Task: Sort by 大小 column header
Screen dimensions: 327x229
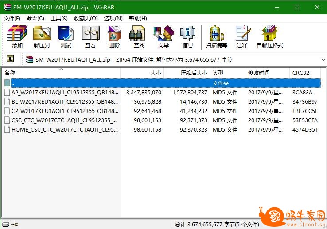Action: [x=142, y=73]
